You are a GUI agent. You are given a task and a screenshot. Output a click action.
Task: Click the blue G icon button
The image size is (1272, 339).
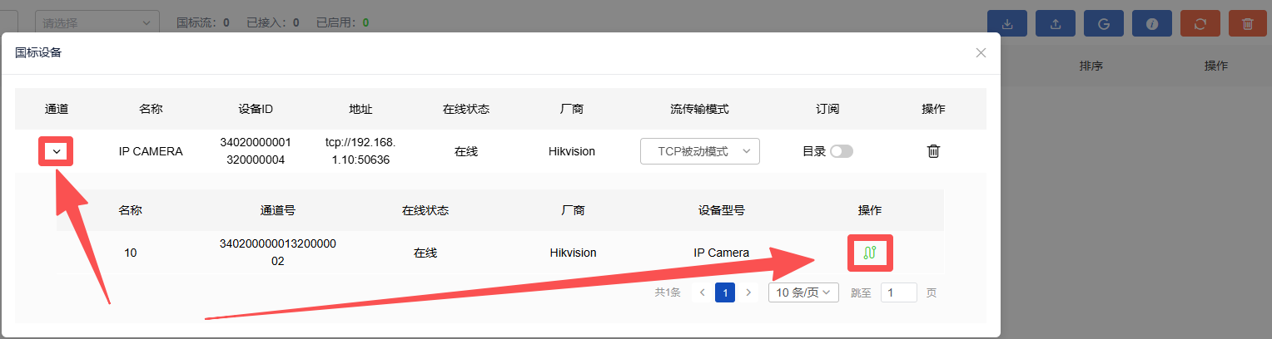click(x=1104, y=23)
